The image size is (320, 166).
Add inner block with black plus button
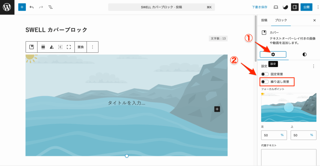click(x=217, y=109)
